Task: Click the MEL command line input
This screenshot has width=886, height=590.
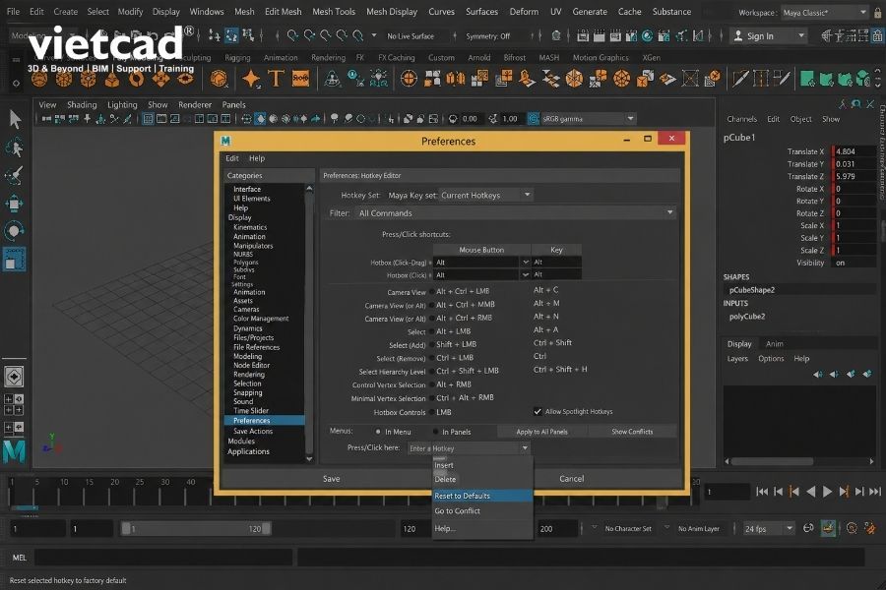Action: [163, 558]
